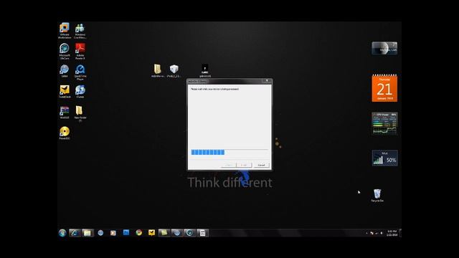
Task: Click the 50% volume gadget
Action: pyautogui.click(x=384, y=158)
